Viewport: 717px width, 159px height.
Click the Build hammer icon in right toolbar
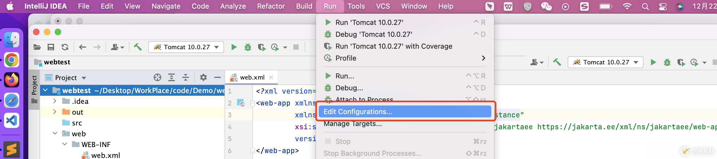tap(557, 62)
